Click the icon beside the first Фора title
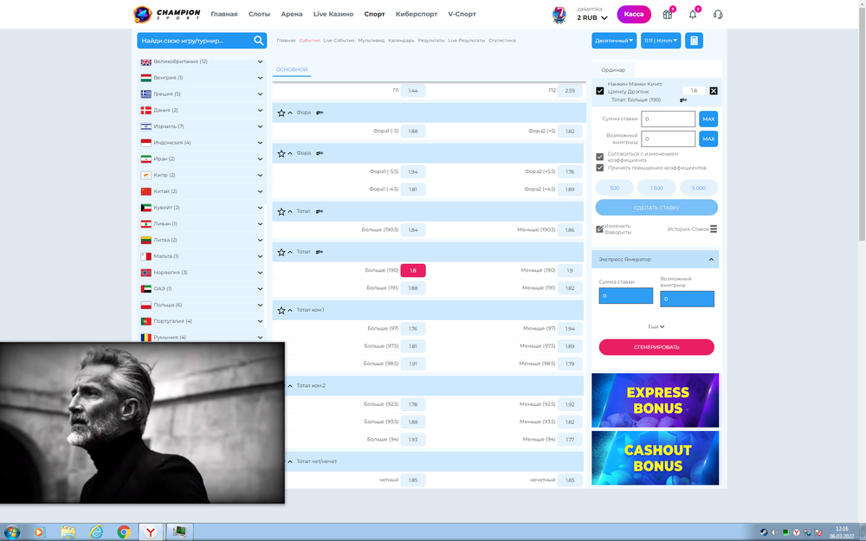 [x=320, y=113]
